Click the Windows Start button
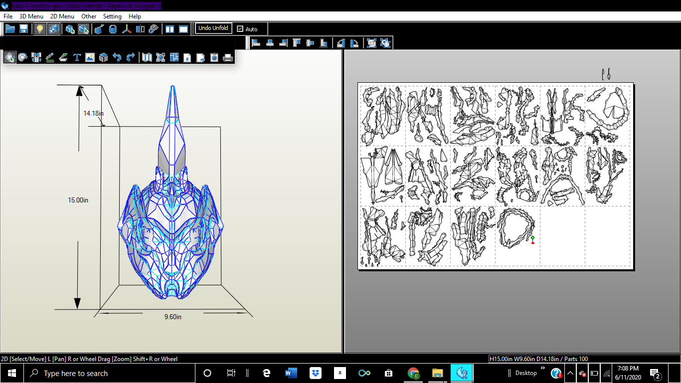The height and width of the screenshot is (383, 681). click(x=11, y=373)
